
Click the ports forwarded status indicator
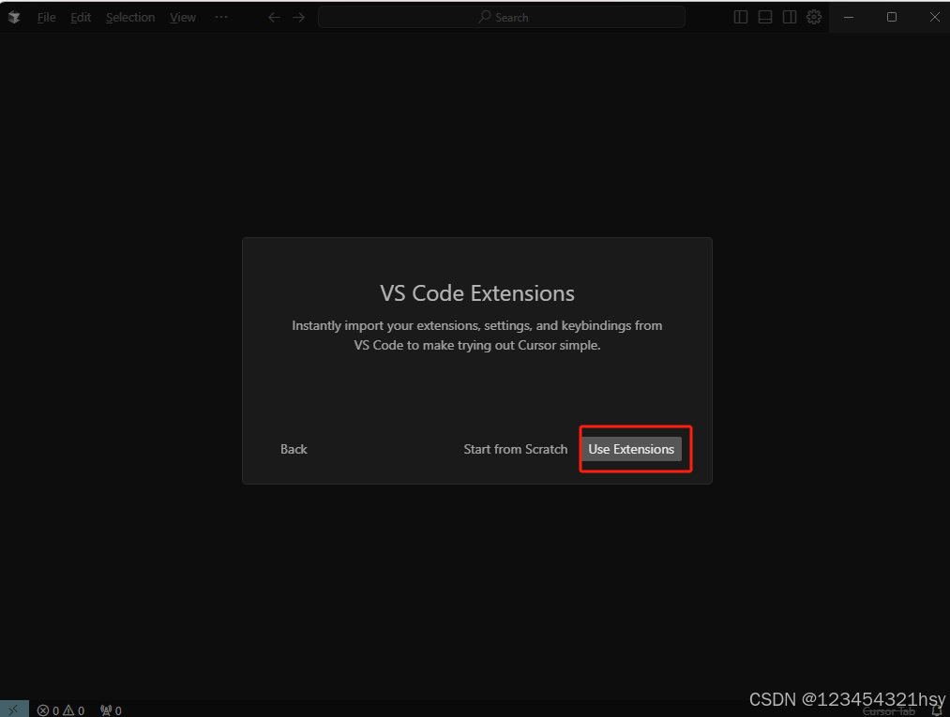[111, 710]
